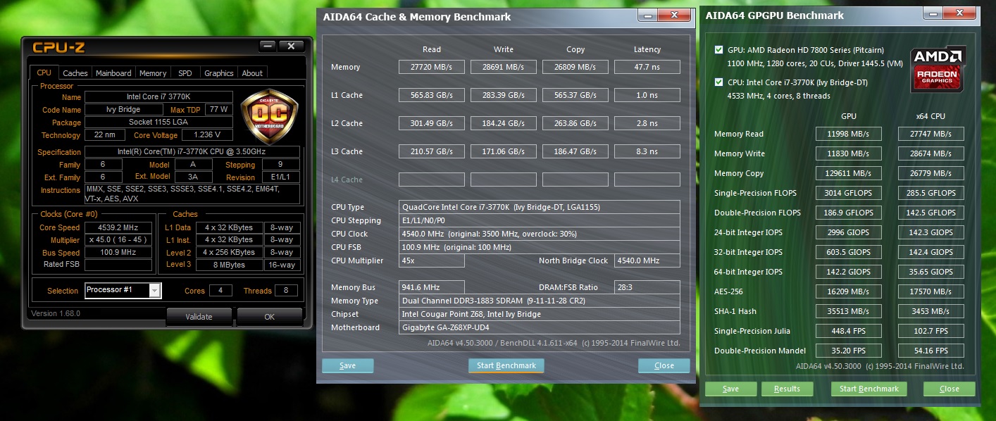This screenshot has width=996, height=421.
Task: Click the AMD Radeon Graphics logo
Action: coord(938,70)
